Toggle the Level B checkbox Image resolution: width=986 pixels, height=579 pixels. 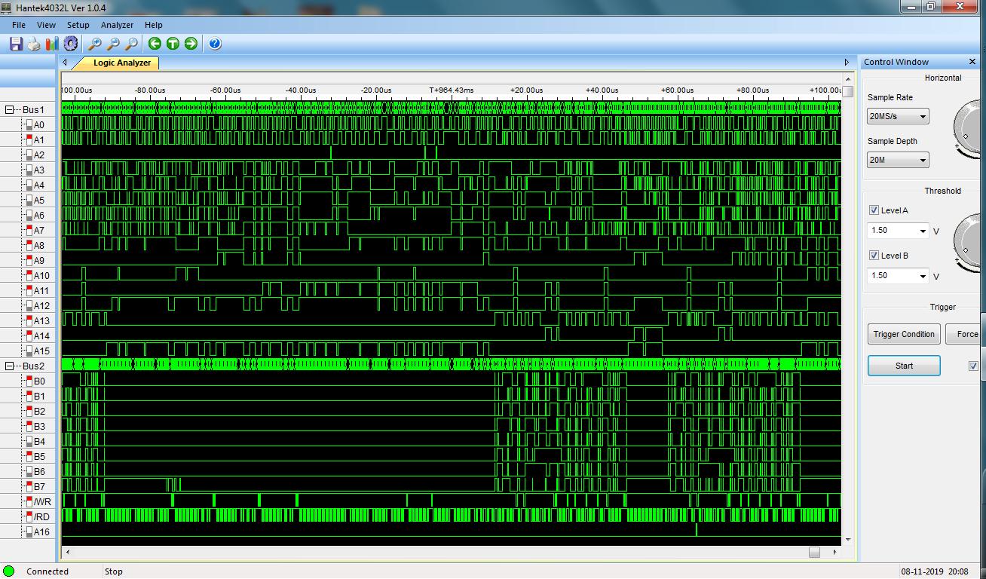pyautogui.click(x=874, y=256)
